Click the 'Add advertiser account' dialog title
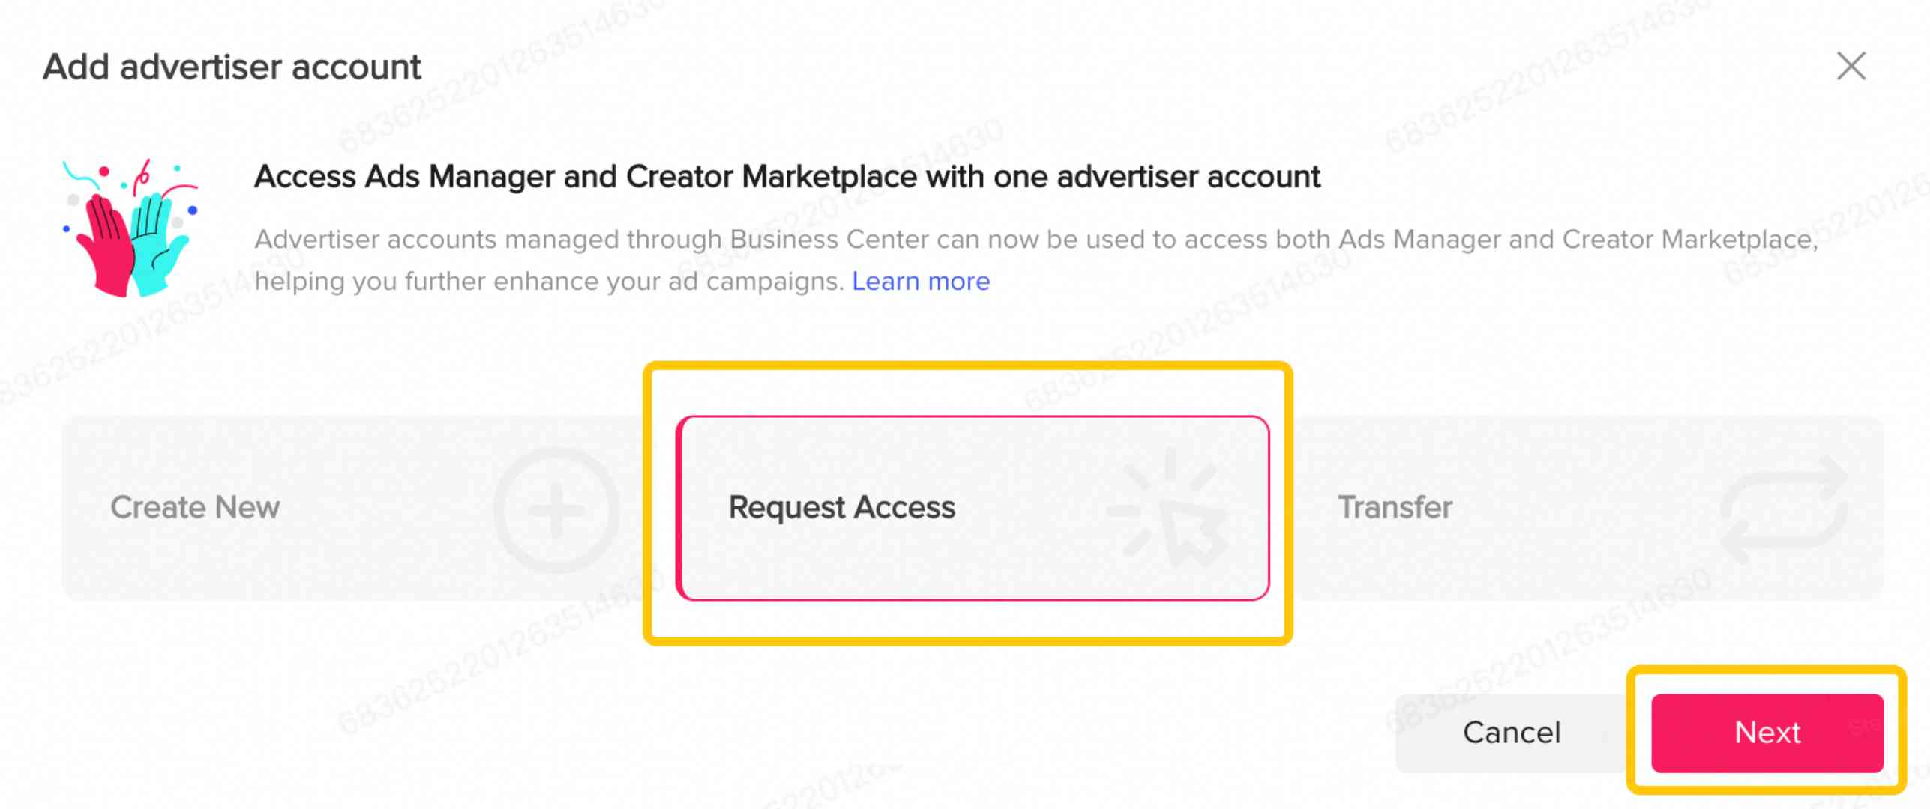Screen dimensions: 1930x809 pos(232,67)
